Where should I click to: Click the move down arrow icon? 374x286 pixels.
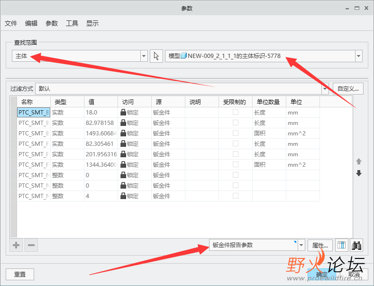pos(359,173)
